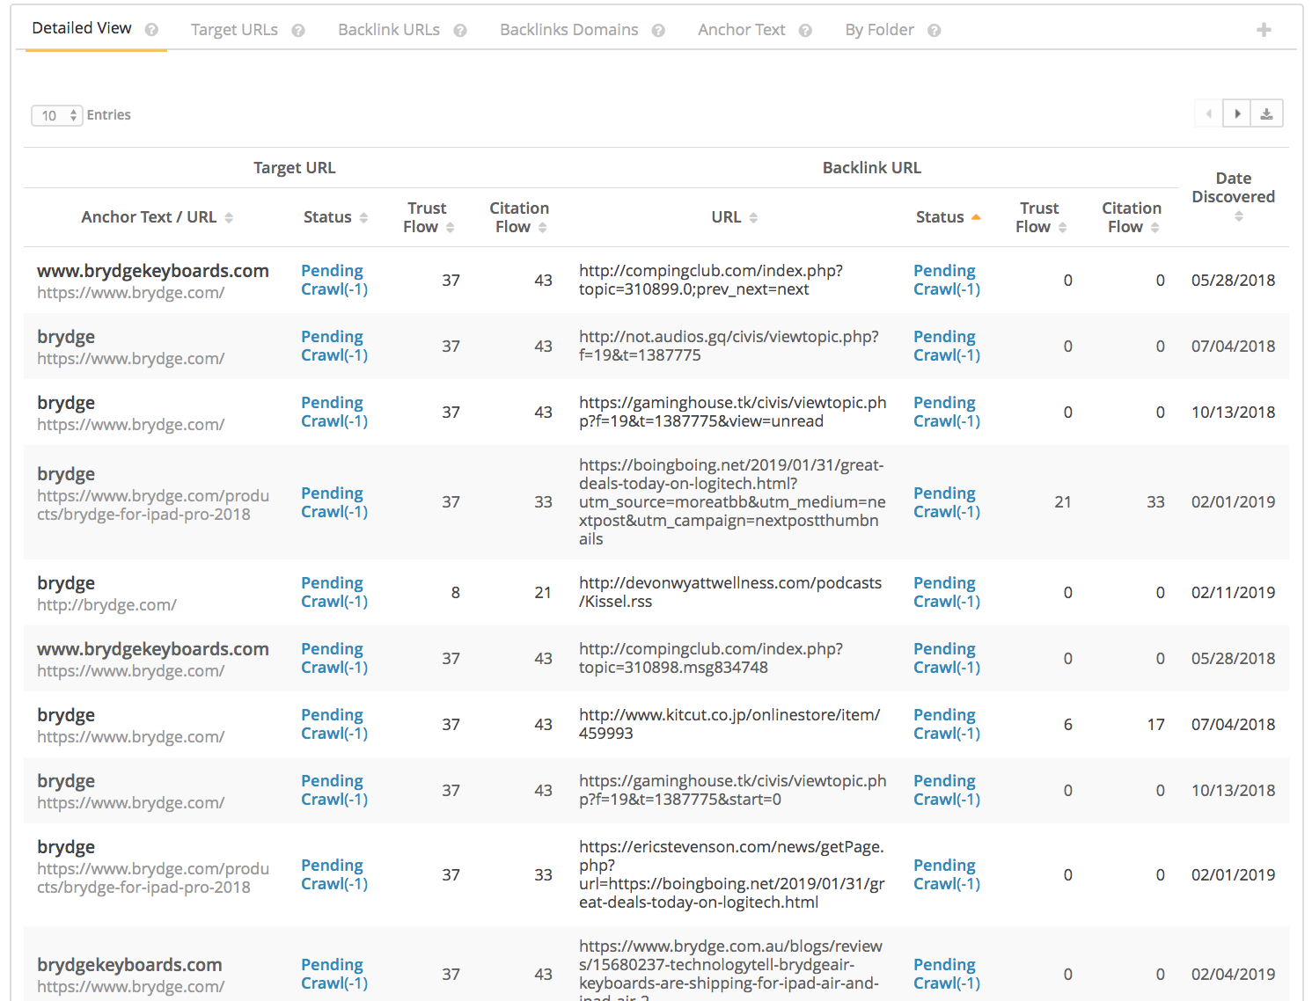Click help icon beside Detailed View tab
The height and width of the screenshot is (1001, 1312).
[151, 30]
